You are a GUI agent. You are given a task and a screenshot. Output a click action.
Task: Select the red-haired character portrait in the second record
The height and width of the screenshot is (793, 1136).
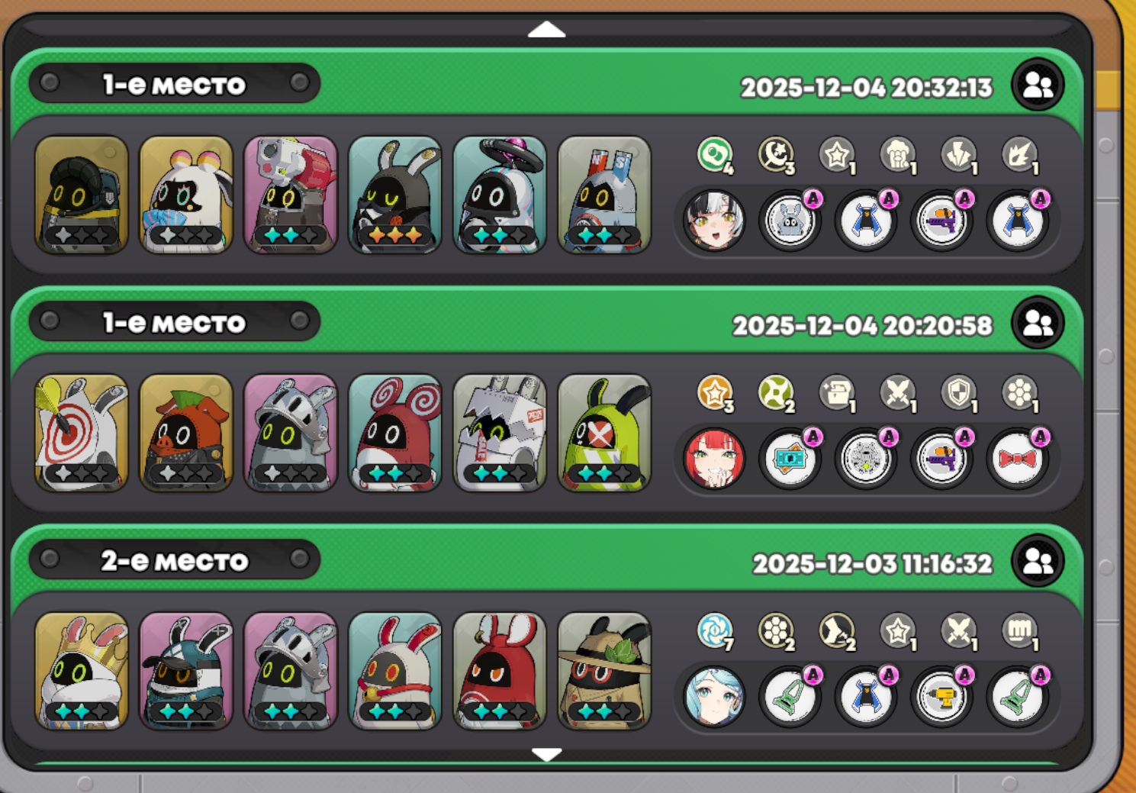pos(714,459)
